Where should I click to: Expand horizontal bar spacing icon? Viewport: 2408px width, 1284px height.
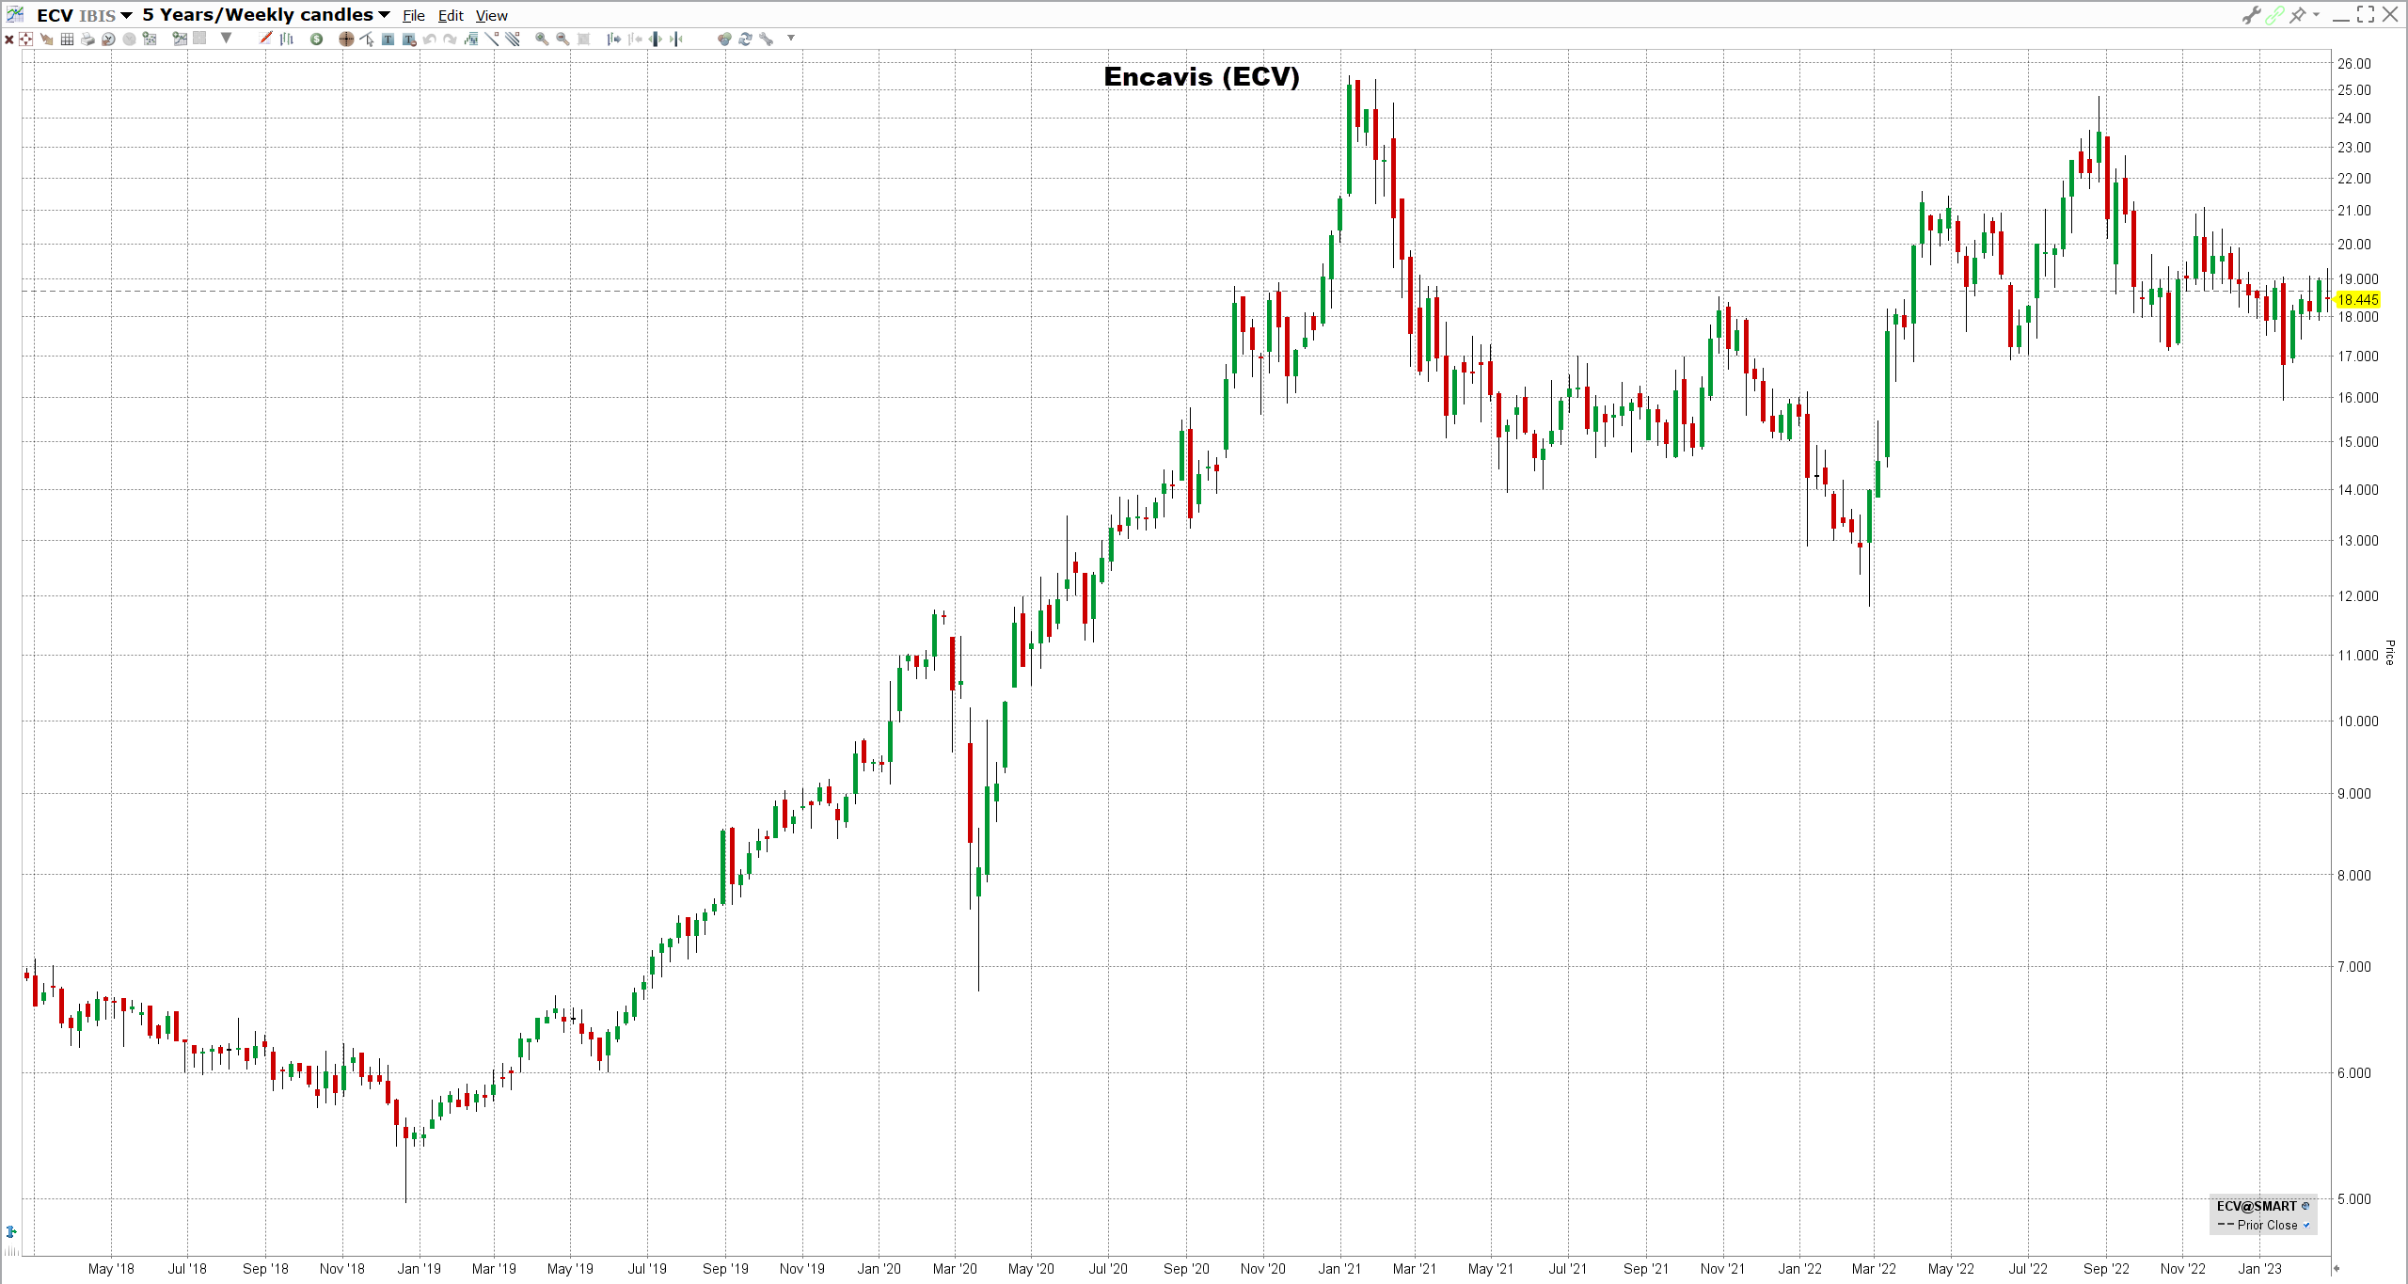655,39
